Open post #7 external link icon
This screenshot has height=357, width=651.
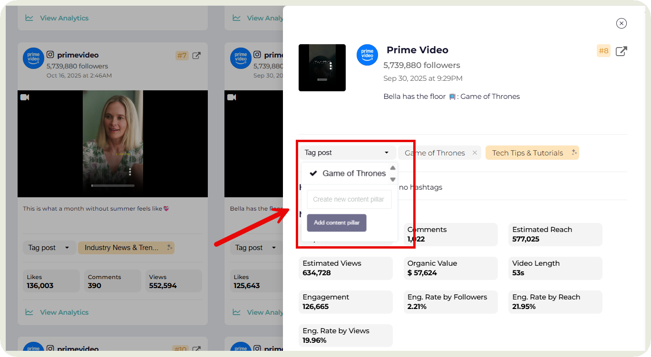(x=196, y=56)
